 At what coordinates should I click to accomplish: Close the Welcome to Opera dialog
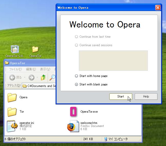pyautogui.click(x=158, y=8)
